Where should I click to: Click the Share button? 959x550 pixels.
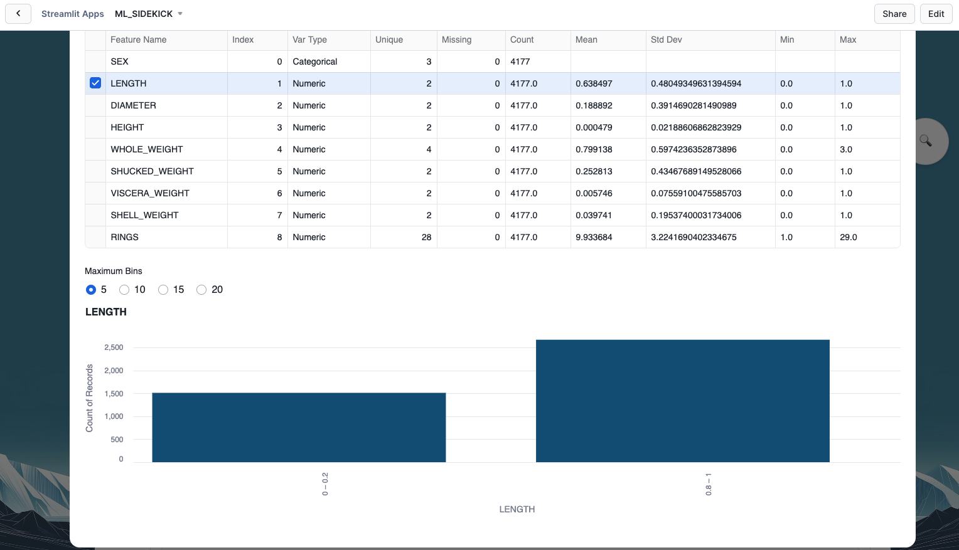pyautogui.click(x=894, y=14)
